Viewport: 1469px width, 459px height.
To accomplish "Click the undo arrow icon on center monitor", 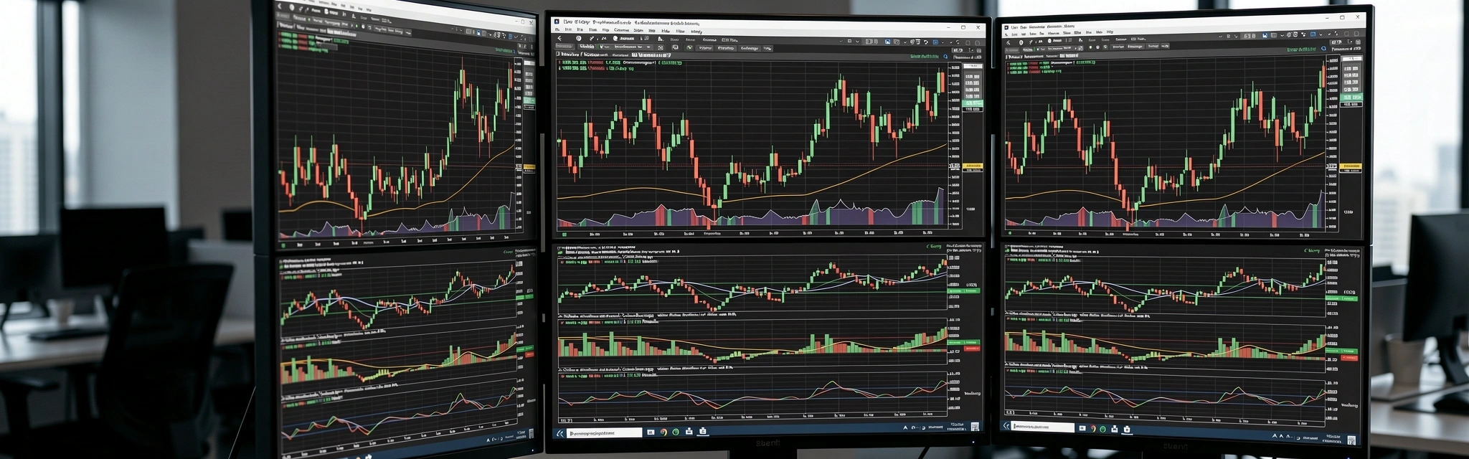I will pyautogui.click(x=926, y=42).
